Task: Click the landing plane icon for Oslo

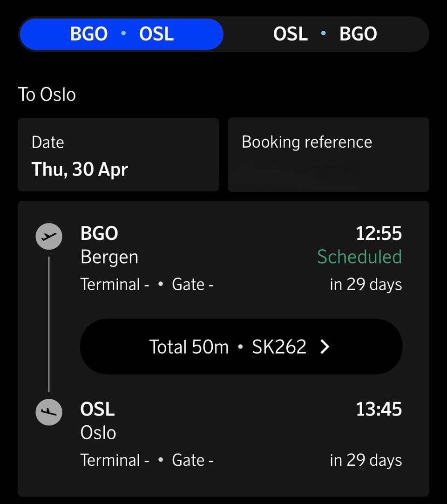Action: click(49, 412)
